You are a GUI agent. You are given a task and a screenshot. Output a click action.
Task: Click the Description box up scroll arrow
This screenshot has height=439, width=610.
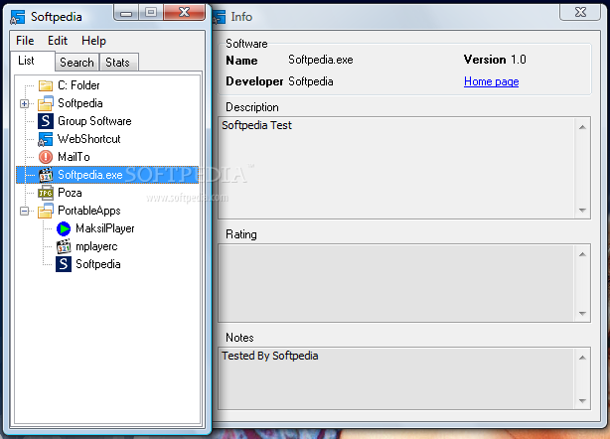tap(582, 127)
